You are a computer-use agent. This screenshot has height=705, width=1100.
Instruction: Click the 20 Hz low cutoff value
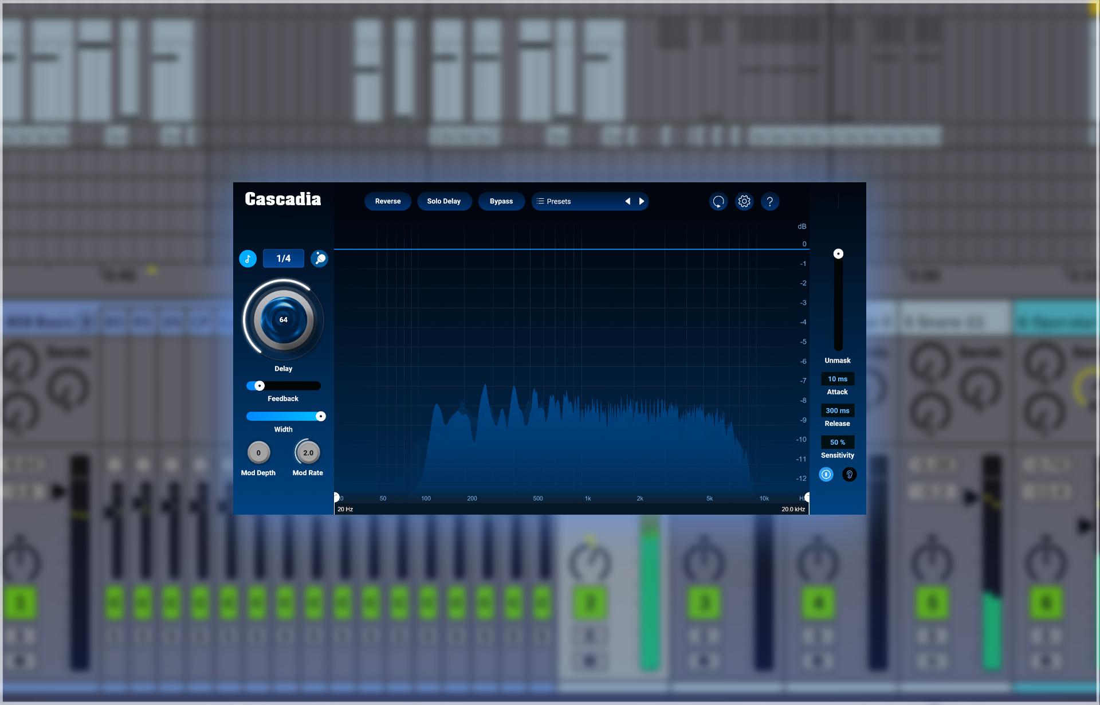(x=345, y=509)
